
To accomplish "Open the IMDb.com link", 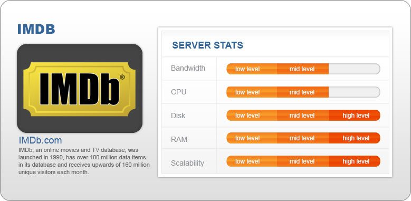I will coord(41,140).
